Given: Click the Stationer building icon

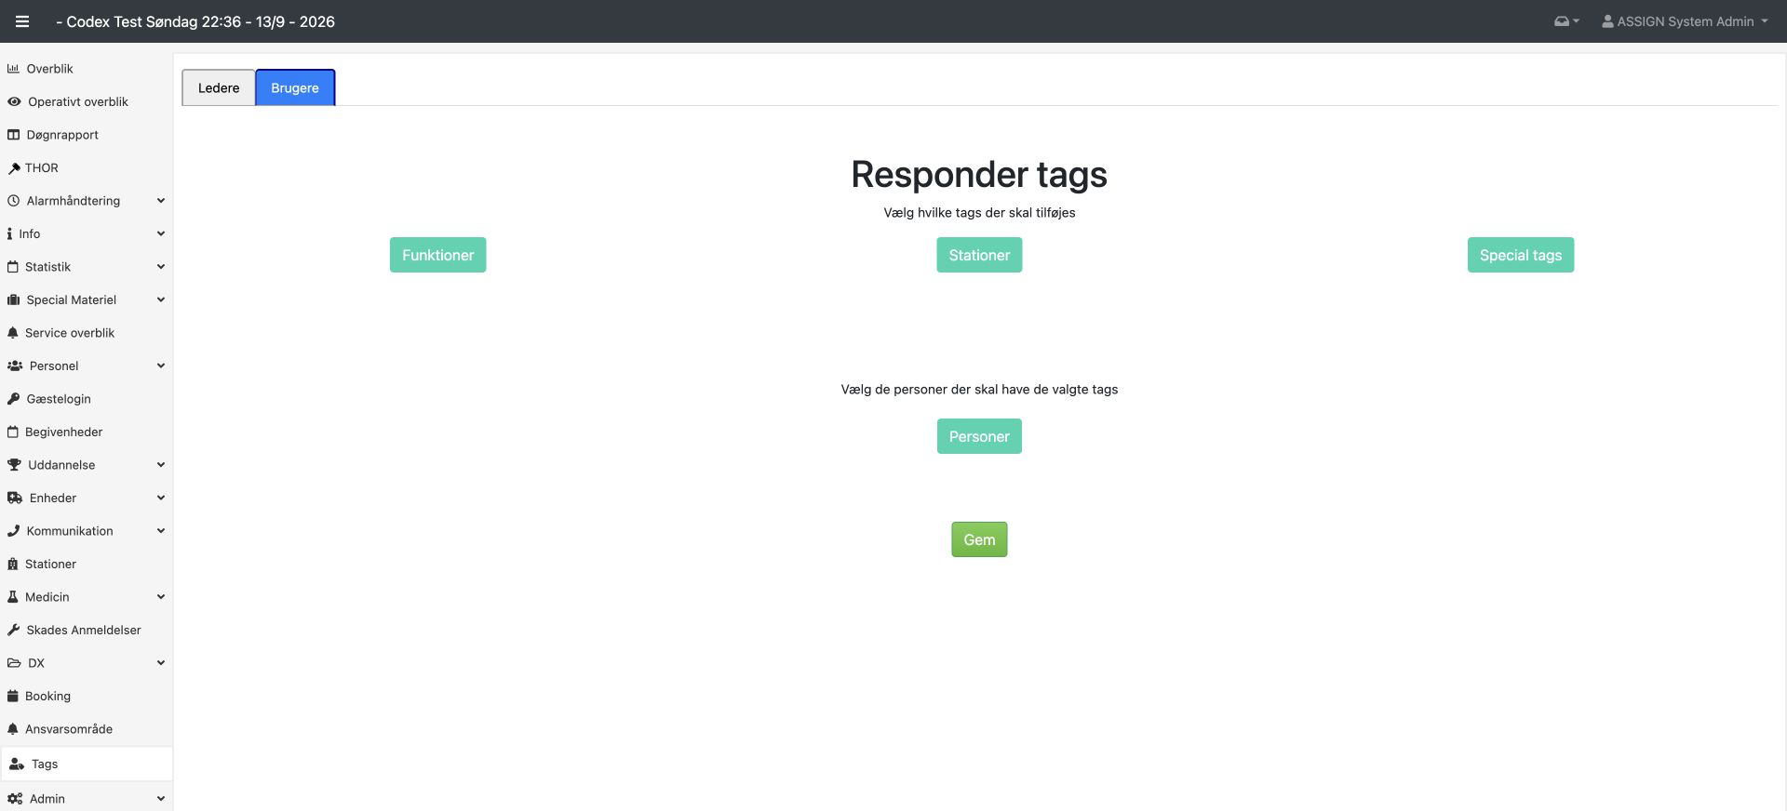Looking at the screenshot, I should [x=13, y=565].
